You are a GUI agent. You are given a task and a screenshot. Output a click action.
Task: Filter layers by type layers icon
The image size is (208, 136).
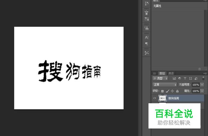185,78
